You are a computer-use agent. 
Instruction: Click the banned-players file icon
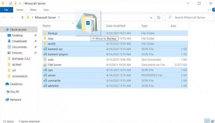(45, 54)
